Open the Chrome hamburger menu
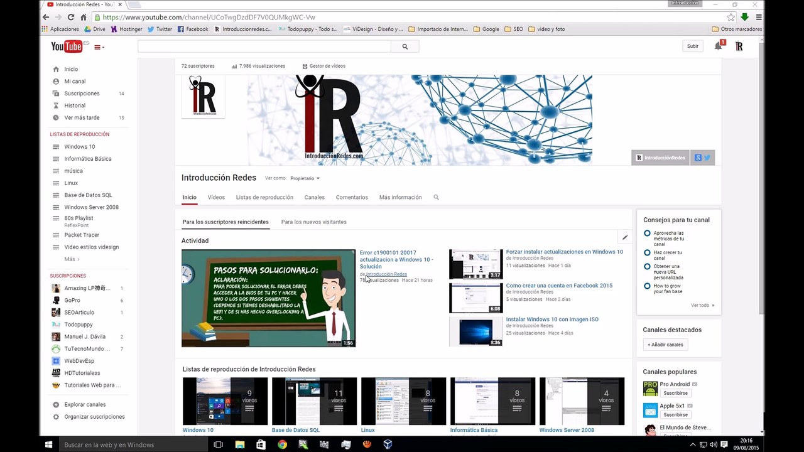The image size is (804, 452). tap(759, 18)
